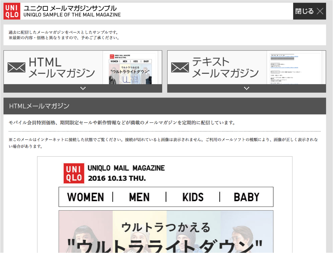Screen dimensions: 333x253
Task: Choose MEN in the mail navigation bar
Action: click(139, 197)
